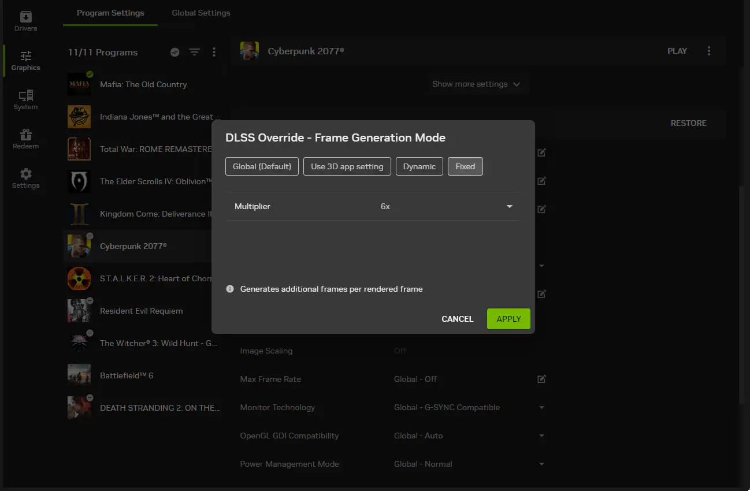750x491 pixels.
Task: Select the Resident Evil Requiem icon
Action: point(79,311)
